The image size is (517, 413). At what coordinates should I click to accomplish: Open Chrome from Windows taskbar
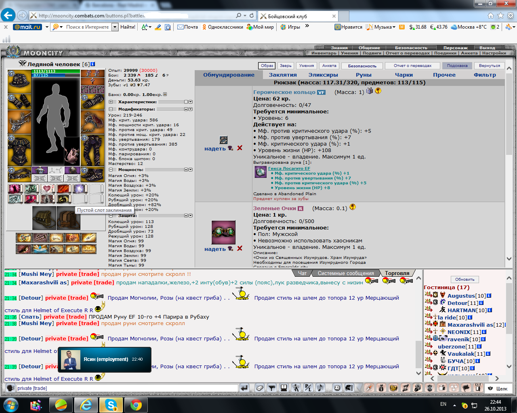(x=136, y=405)
